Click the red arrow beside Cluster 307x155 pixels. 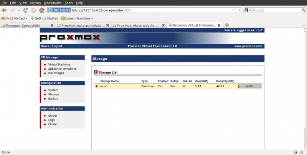pos(45,124)
